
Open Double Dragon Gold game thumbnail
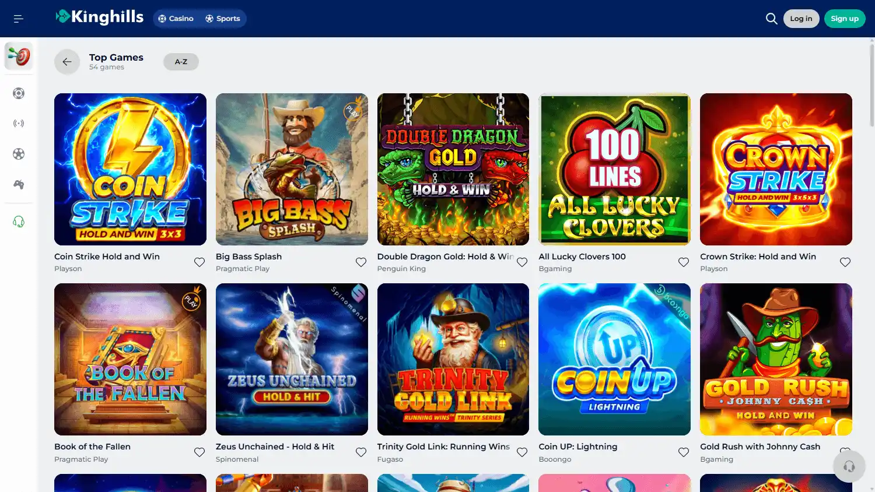tap(453, 169)
